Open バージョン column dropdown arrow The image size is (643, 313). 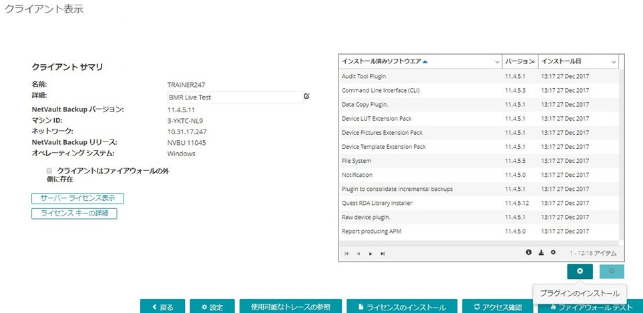[x=532, y=62]
